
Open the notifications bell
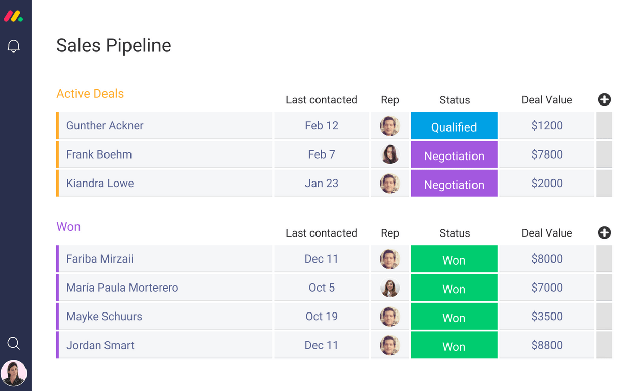[x=14, y=46]
